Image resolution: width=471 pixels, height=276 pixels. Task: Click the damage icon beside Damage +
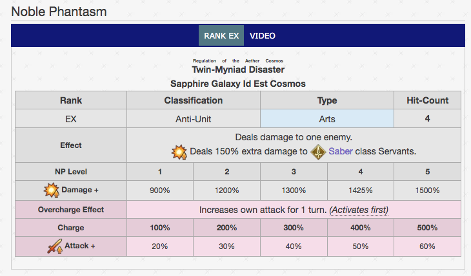point(50,190)
